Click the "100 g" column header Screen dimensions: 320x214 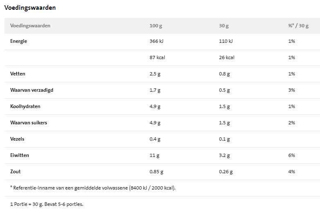pyautogui.click(x=156, y=26)
